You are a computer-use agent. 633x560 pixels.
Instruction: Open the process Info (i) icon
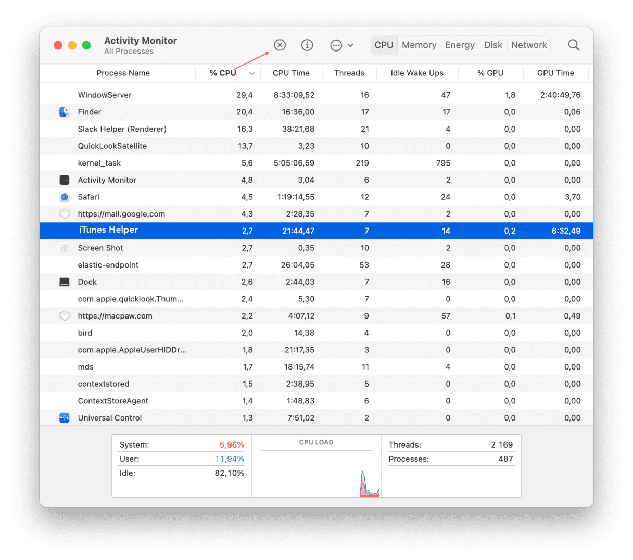(307, 45)
